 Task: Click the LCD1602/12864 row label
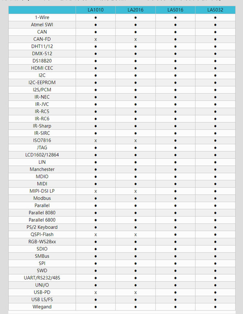pyautogui.click(x=42, y=155)
